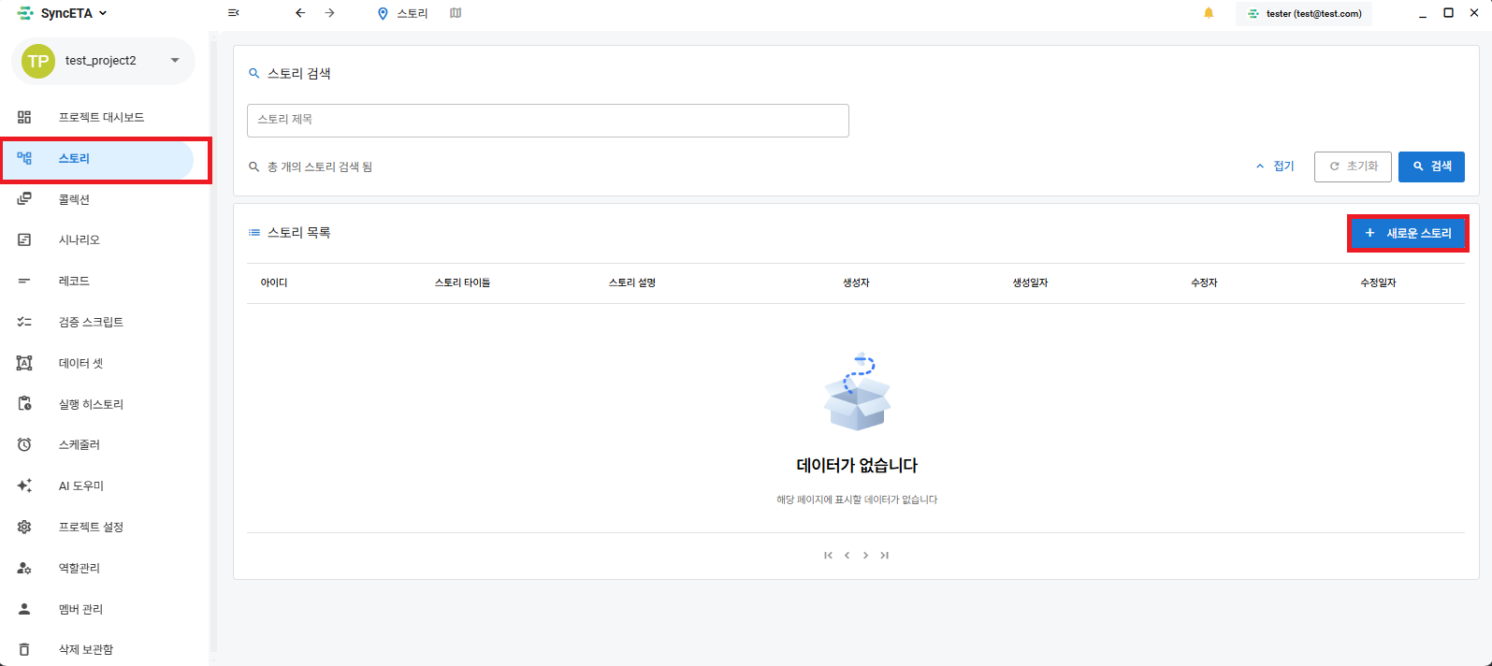Open AI 도우미 from the sidebar
The height and width of the screenshot is (666, 1492).
[x=81, y=485]
